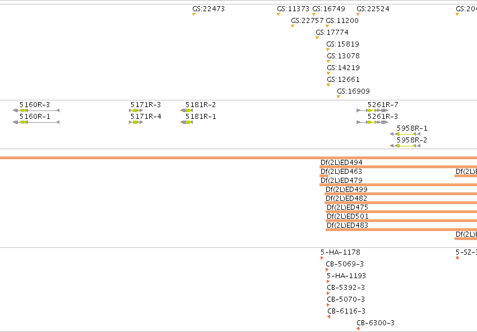The width and height of the screenshot is (477, 332).
Task: Click orange triangle marker under GS:16909
Action: point(339,97)
